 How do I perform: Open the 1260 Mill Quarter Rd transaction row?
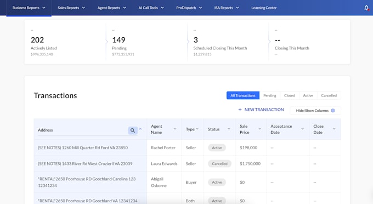click(x=187, y=148)
